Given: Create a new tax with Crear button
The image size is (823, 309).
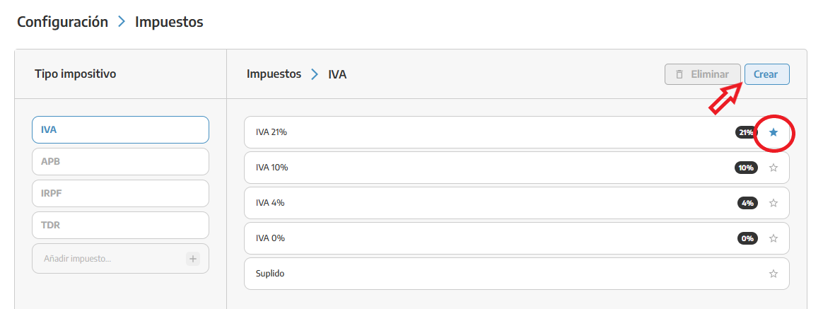Looking at the screenshot, I should (767, 74).
